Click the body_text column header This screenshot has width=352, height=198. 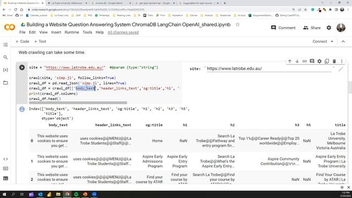click(x=58, y=125)
